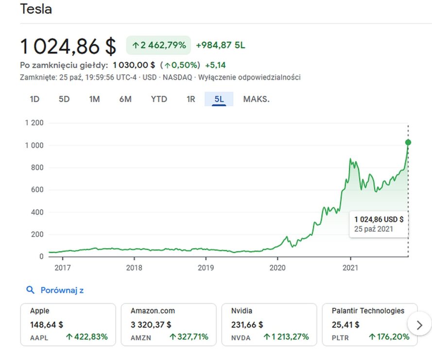Click the main price 1 024,86 $
Screen dimensions: 432x349
tap(69, 46)
